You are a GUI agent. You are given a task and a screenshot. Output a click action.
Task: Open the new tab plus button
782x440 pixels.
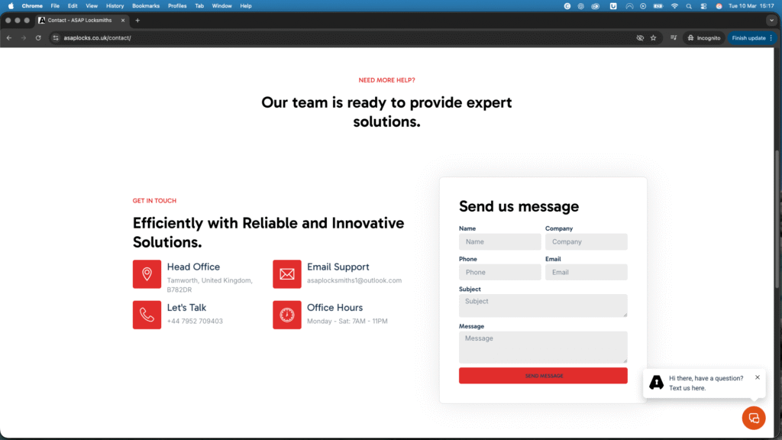point(137,21)
